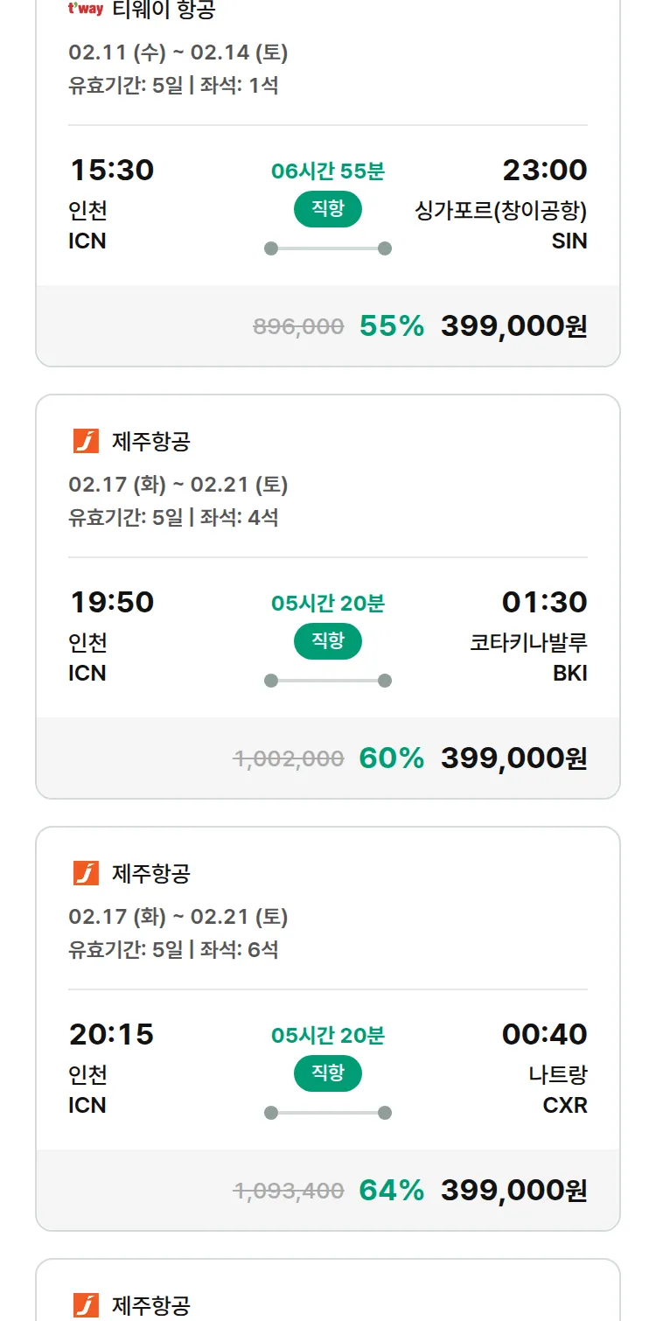
Task: Open the 싱가포르(창이공항) destination
Action: coord(500,211)
